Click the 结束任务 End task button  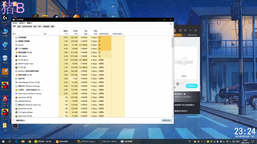(167, 120)
